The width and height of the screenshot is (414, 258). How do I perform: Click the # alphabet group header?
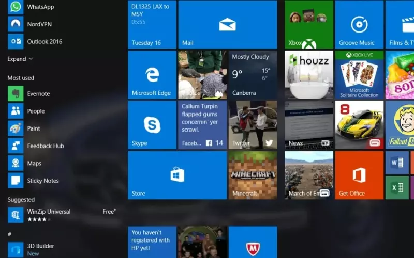[x=9, y=234]
